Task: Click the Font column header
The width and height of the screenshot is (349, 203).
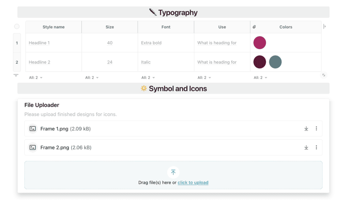Action: tap(166, 27)
